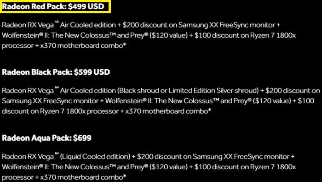Viewport: 322px width, 182px height.
Task: Click the superscript 64 in Black Pack description
Action: tap(57, 88)
